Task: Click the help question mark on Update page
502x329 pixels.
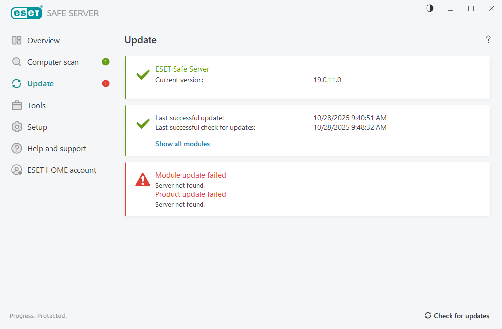Action: [488, 40]
